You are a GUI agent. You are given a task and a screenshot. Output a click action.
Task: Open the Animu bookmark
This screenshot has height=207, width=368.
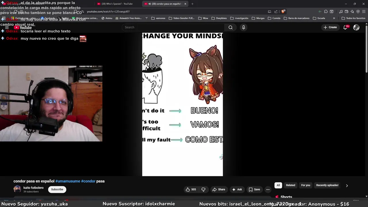click(x=107, y=18)
